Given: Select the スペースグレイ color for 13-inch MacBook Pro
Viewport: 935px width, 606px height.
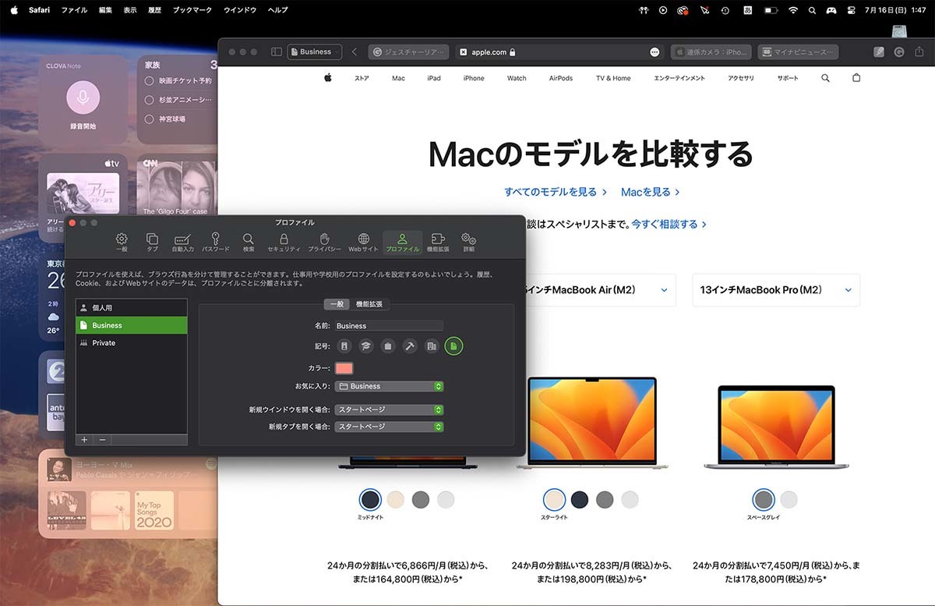Looking at the screenshot, I should coord(764,499).
